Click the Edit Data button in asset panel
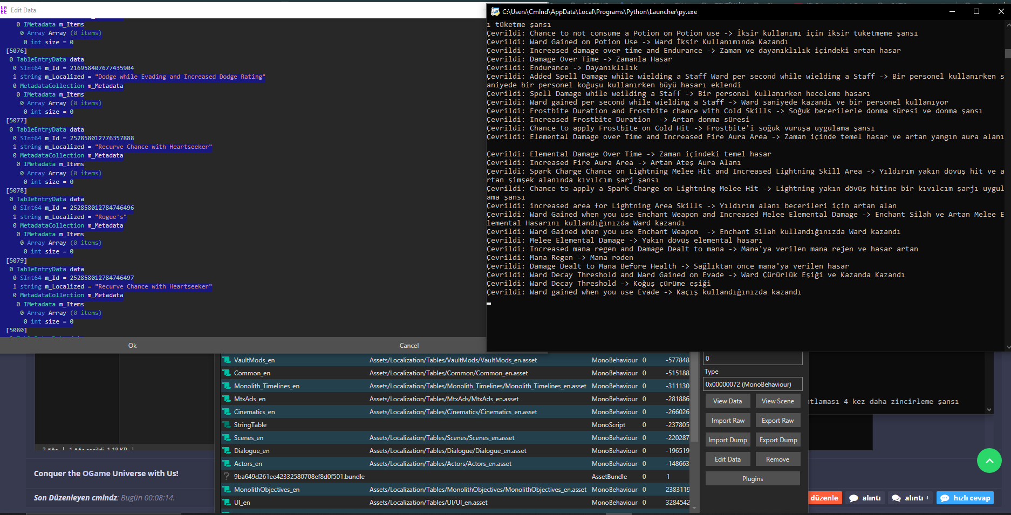Viewport: 1011px width, 515px height. tap(727, 459)
